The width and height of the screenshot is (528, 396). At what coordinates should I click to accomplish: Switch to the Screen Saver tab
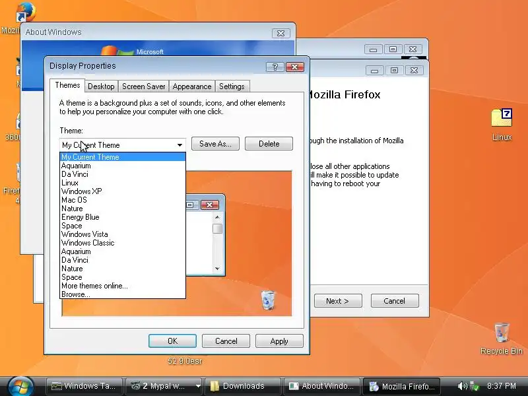click(143, 86)
